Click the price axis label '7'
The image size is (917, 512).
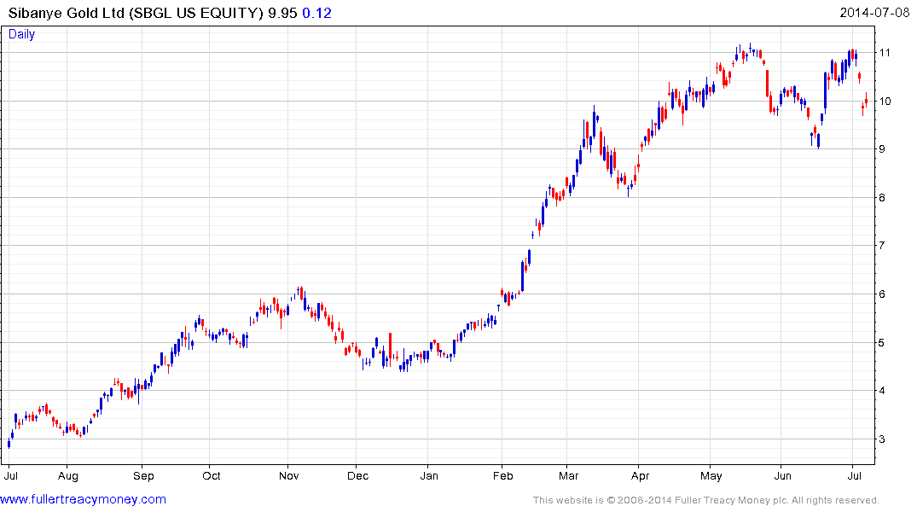tap(882, 246)
